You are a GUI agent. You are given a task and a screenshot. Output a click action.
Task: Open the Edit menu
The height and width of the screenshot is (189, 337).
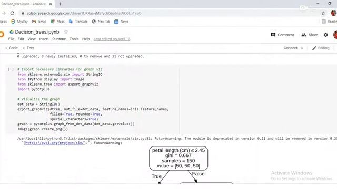point(21,39)
